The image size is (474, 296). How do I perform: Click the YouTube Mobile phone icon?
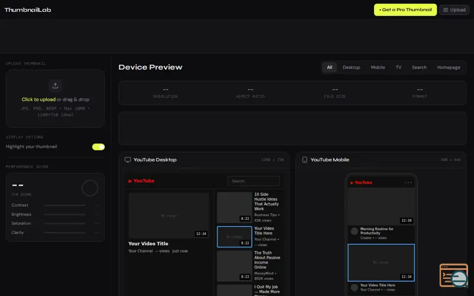tap(305, 160)
